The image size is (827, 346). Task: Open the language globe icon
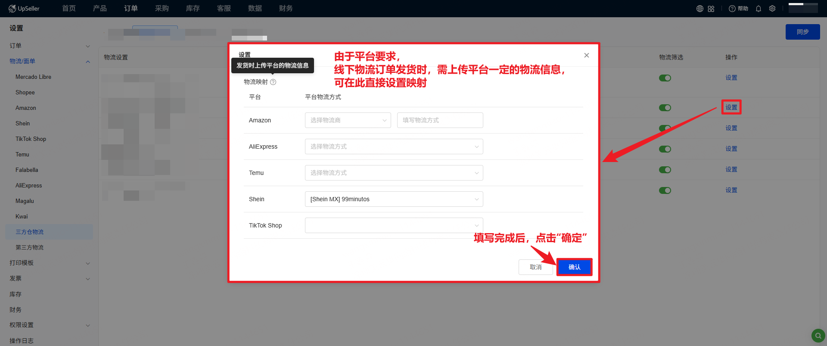(x=700, y=9)
